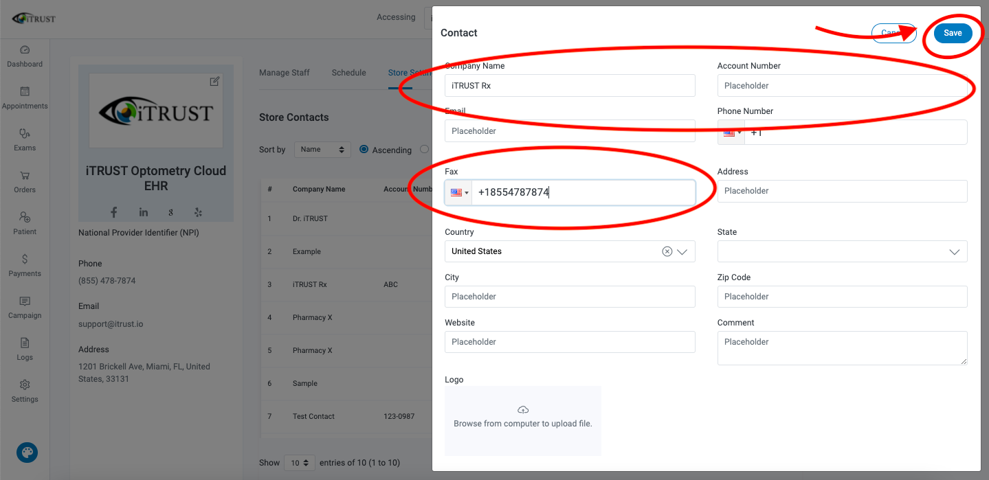Click the Email input field
The height and width of the screenshot is (480, 989).
[569, 130]
